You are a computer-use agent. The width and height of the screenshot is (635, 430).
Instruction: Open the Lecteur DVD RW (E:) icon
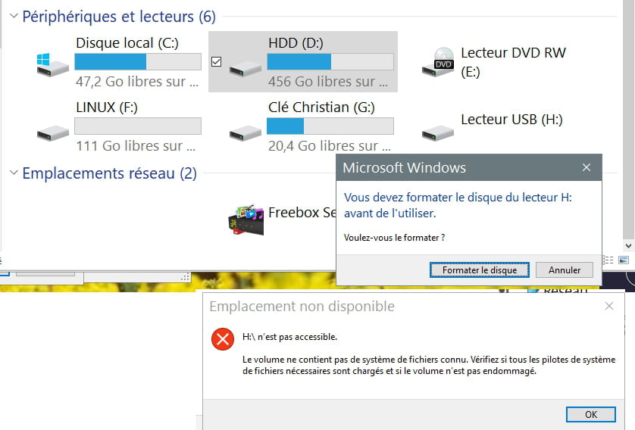click(438, 62)
